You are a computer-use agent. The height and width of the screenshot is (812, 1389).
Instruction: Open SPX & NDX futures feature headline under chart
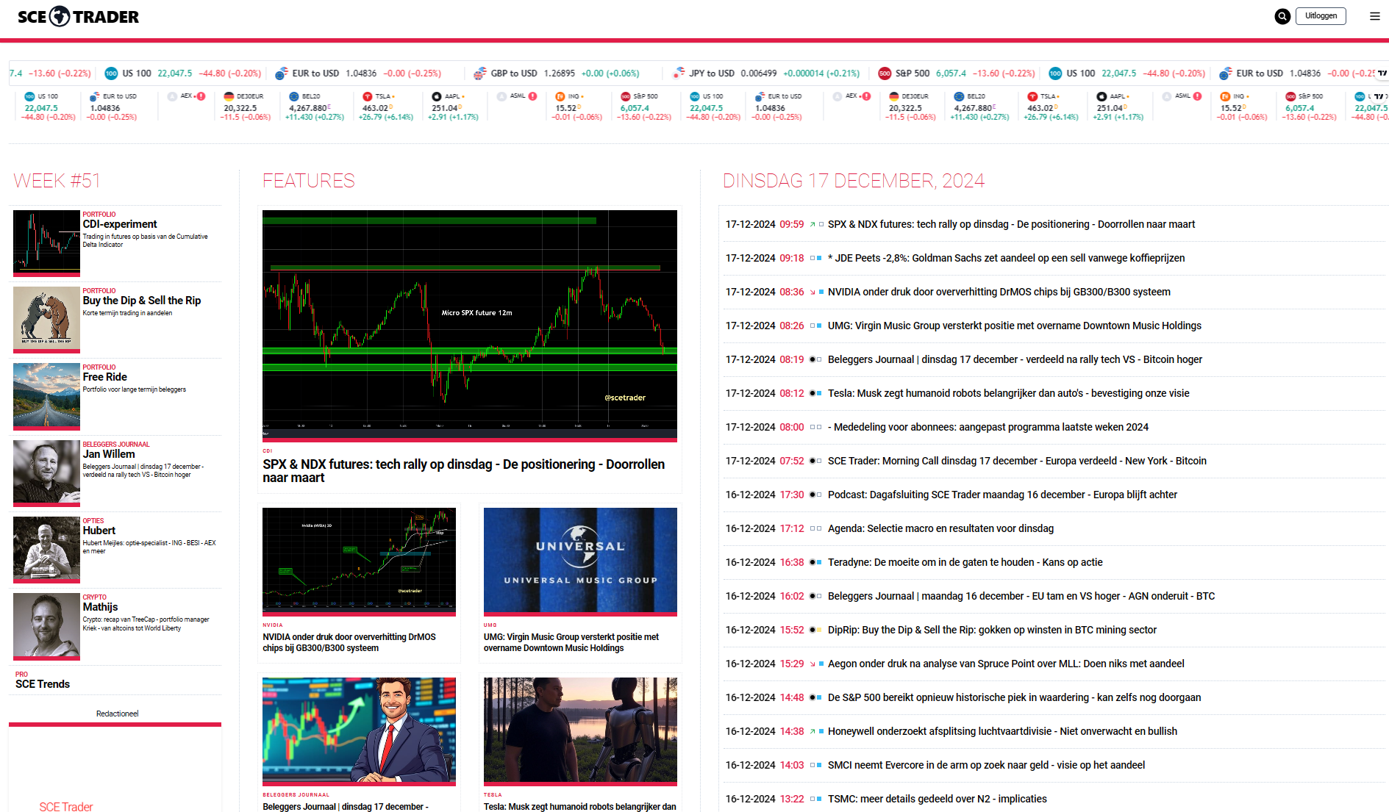click(464, 471)
